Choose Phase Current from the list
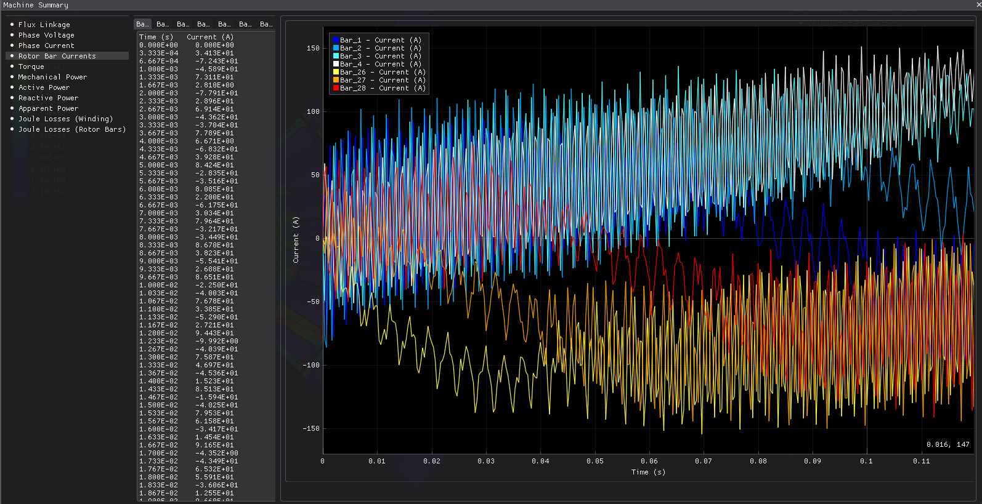 pyautogui.click(x=46, y=46)
